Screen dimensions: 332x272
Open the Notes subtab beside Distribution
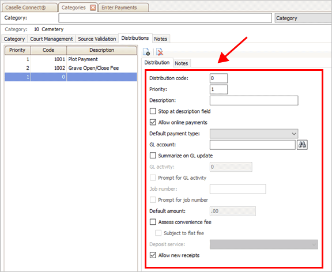coord(182,63)
